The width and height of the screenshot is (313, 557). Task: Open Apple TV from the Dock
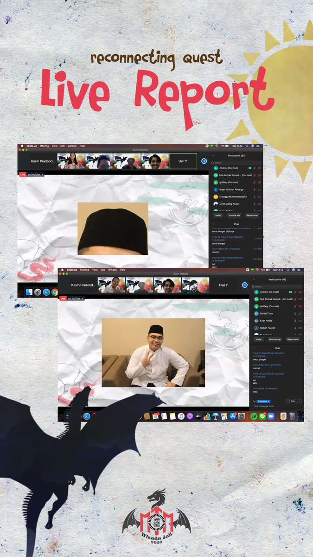pos(198,416)
